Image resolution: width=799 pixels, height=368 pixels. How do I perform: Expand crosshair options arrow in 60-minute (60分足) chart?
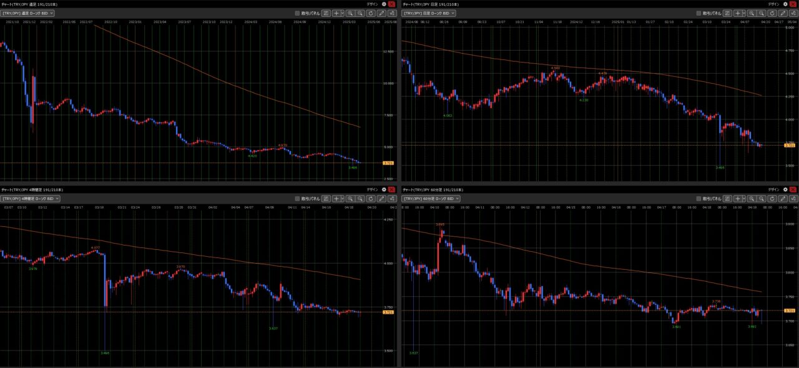[745, 198]
